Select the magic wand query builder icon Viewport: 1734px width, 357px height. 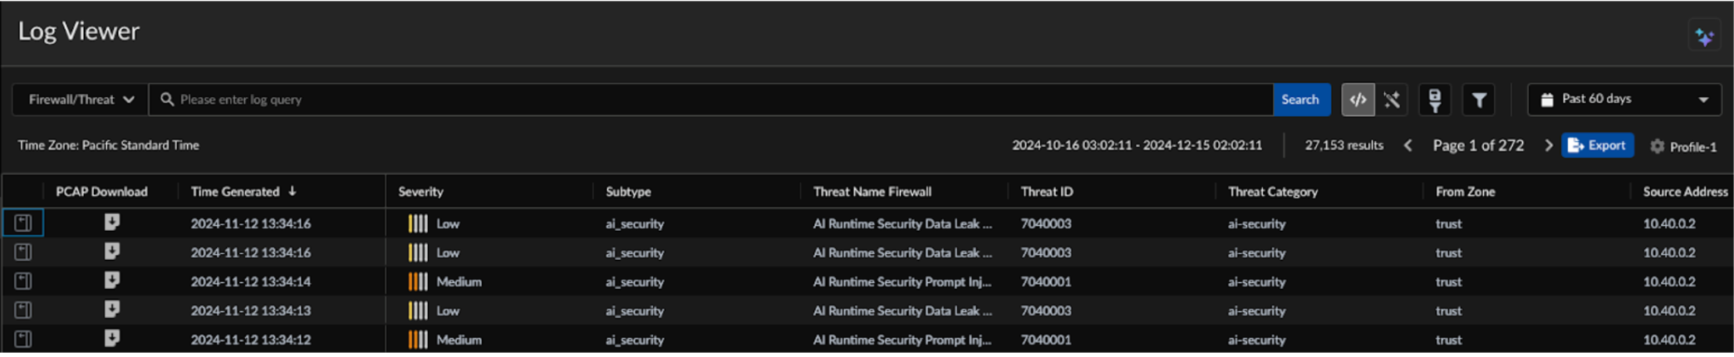click(1393, 100)
